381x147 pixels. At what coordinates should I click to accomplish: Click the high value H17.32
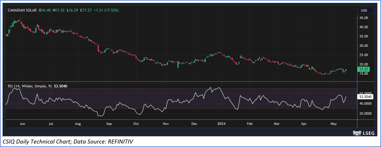tap(59, 10)
